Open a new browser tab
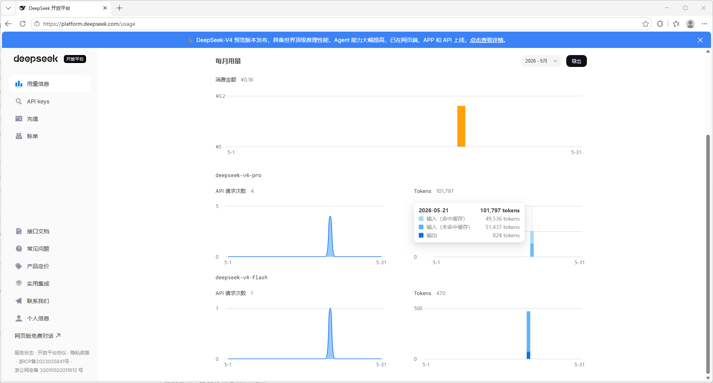Viewport: 713px width, 383px height. pyautogui.click(x=119, y=8)
